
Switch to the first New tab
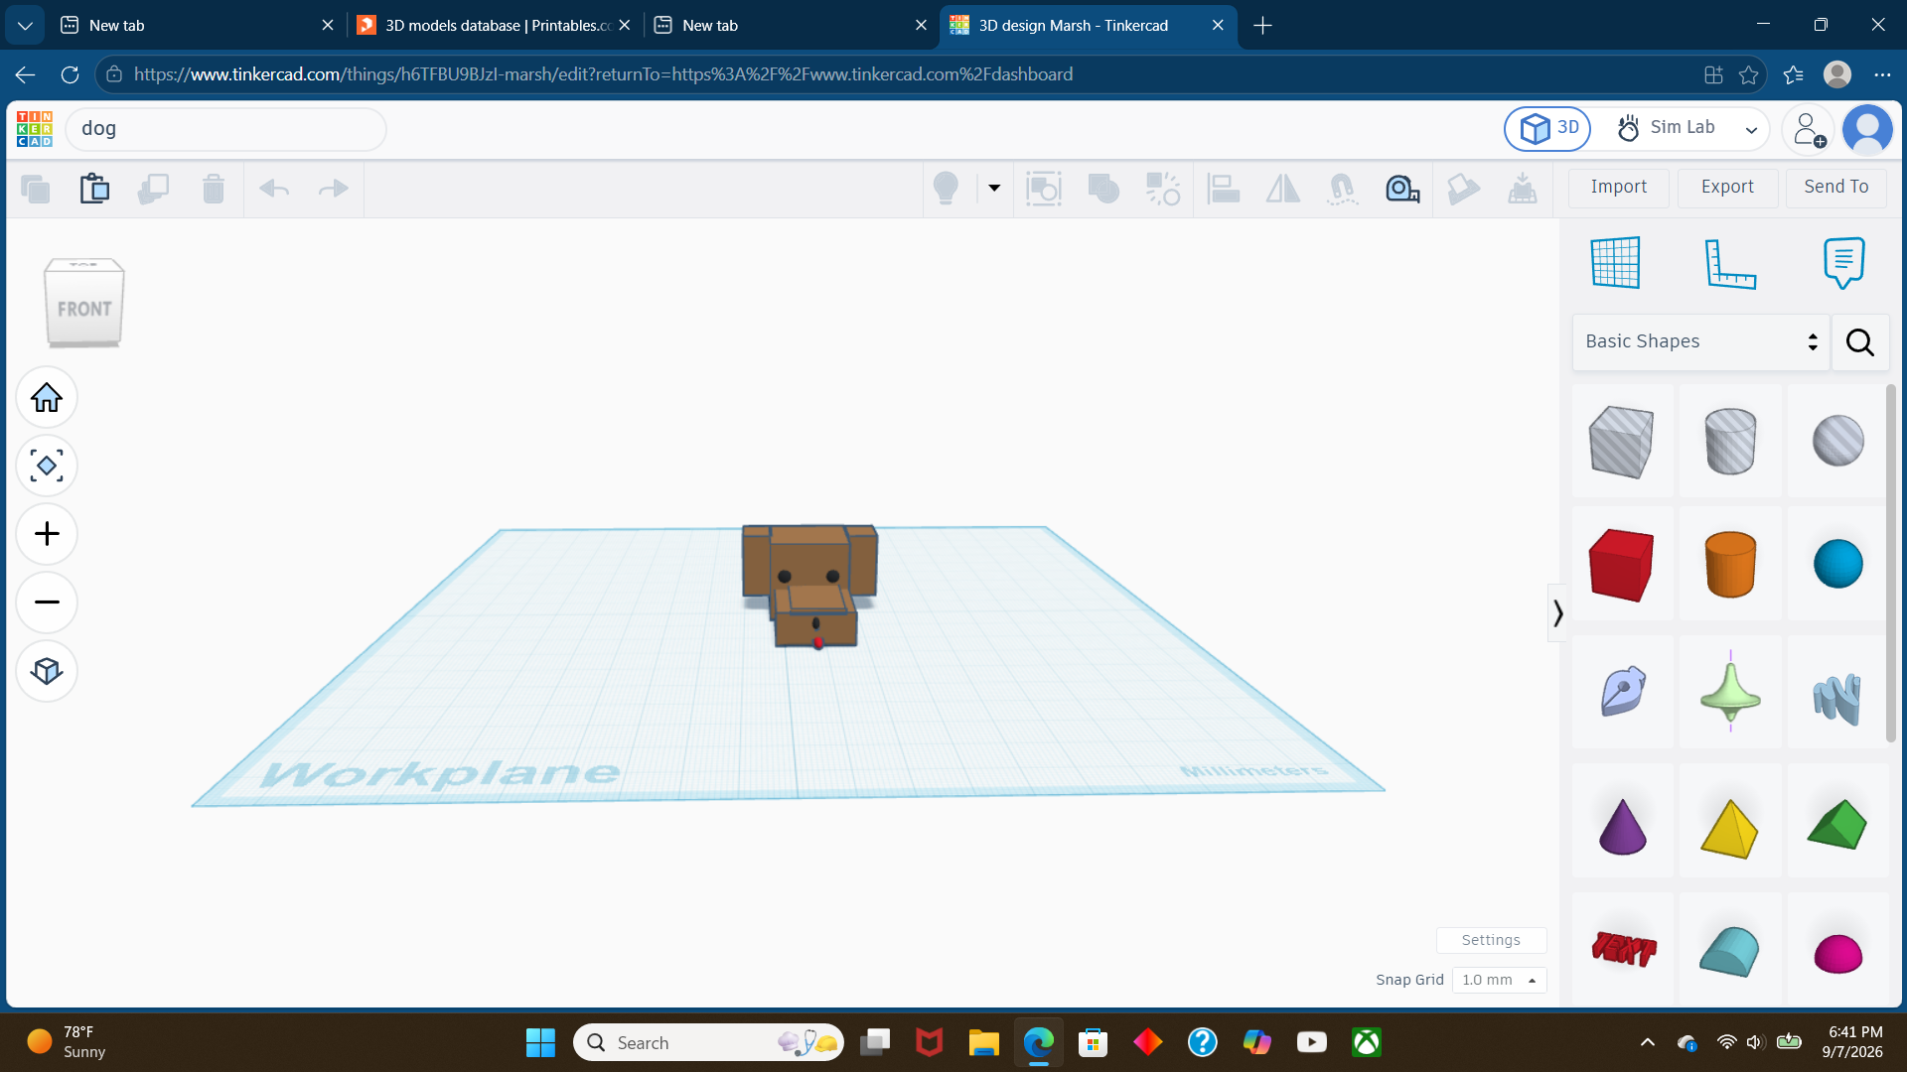pyautogui.click(x=197, y=26)
